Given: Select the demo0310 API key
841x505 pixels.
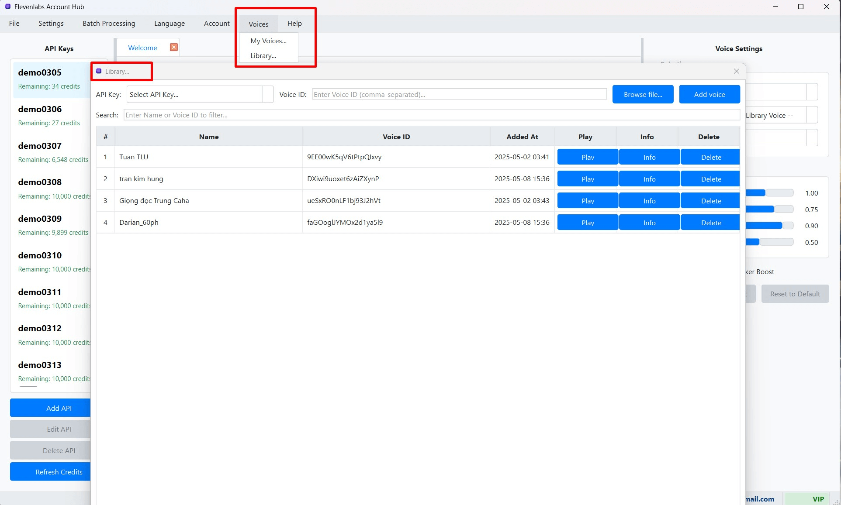Looking at the screenshot, I should [x=52, y=262].
